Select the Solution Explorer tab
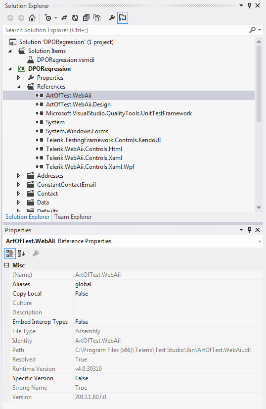 tap(27, 217)
